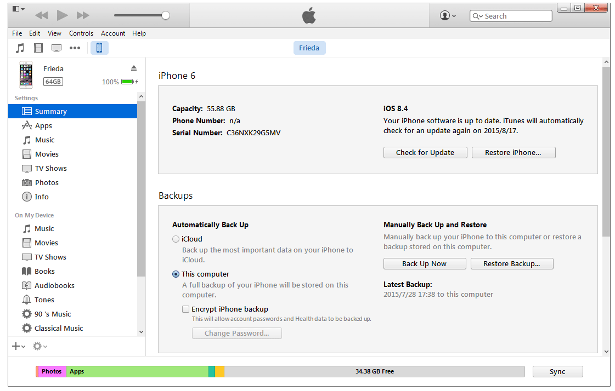Open the Edit menu
The width and height of the screenshot is (615, 391).
tap(35, 33)
